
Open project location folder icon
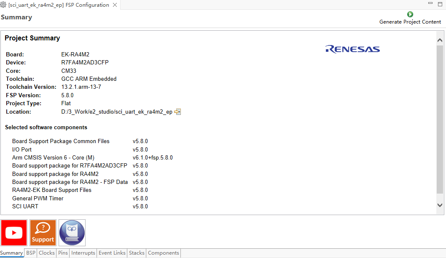pyautogui.click(x=177, y=112)
